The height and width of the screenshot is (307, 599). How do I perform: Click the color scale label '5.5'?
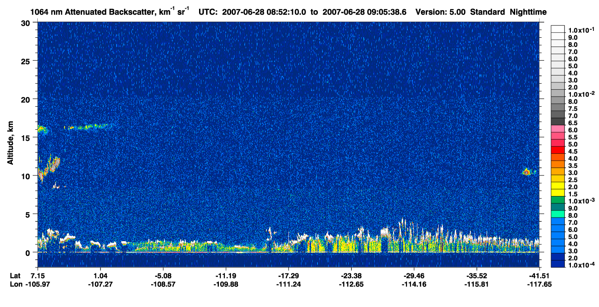[x=573, y=137]
